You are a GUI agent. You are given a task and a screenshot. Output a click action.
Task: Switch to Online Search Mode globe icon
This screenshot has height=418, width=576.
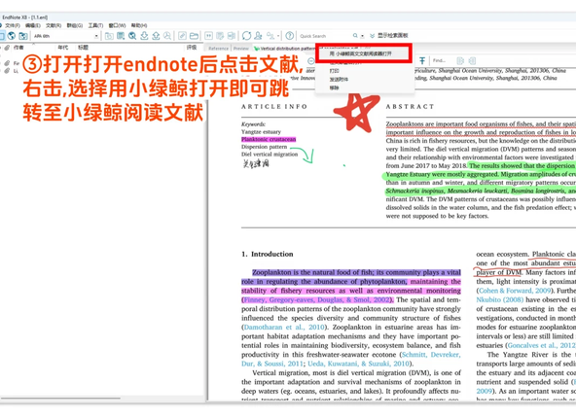[x=12, y=36]
